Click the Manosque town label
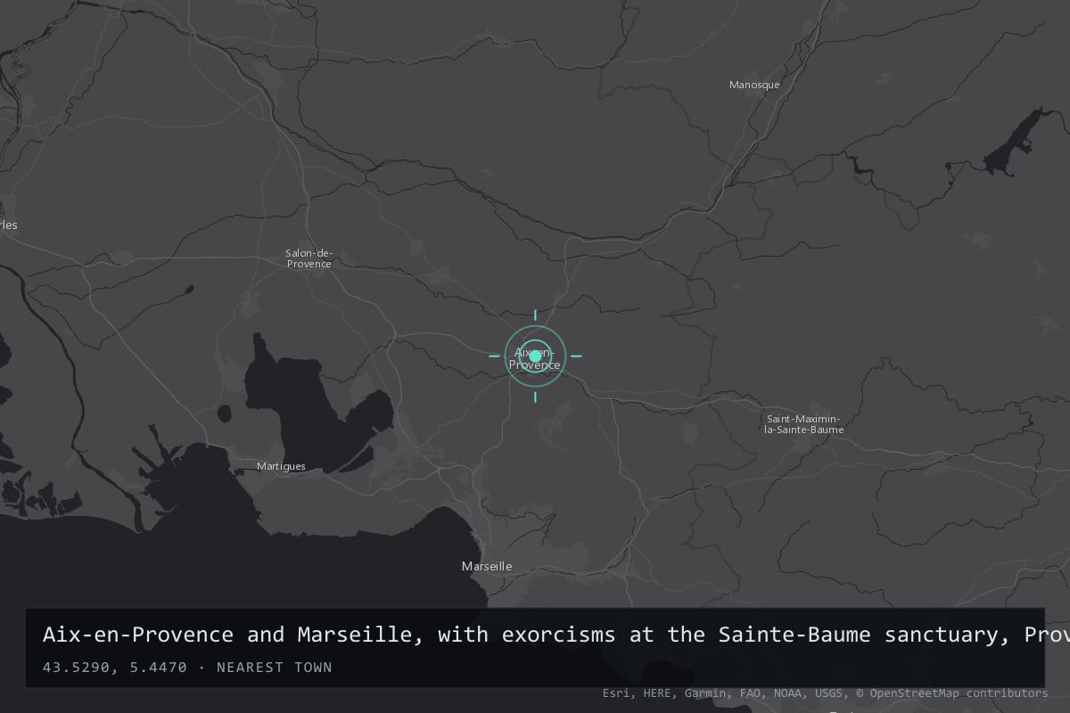Image resolution: width=1070 pixels, height=713 pixels. (754, 85)
